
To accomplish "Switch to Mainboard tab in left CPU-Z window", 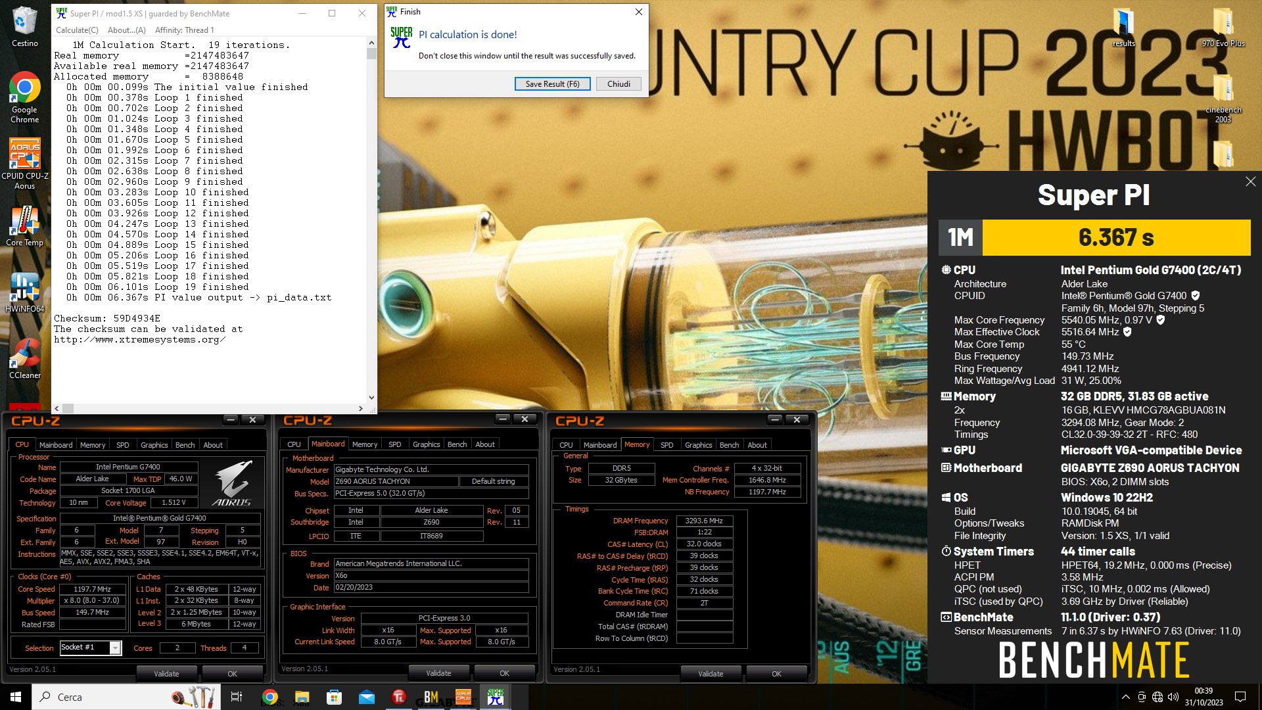I will pyautogui.click(x=56, y=445).
